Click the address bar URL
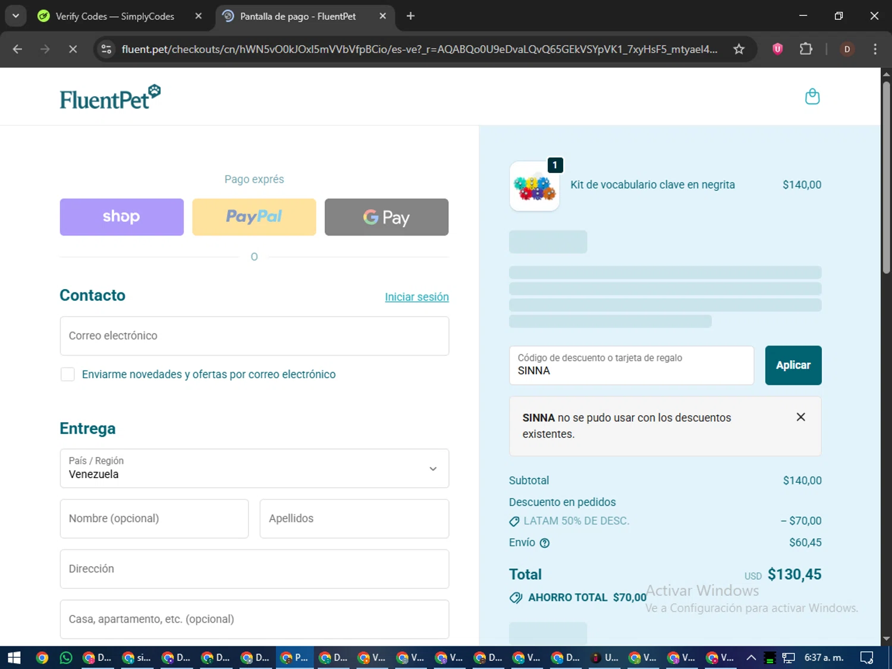This screenshot has width=892, height=669. tap(419, 49)
